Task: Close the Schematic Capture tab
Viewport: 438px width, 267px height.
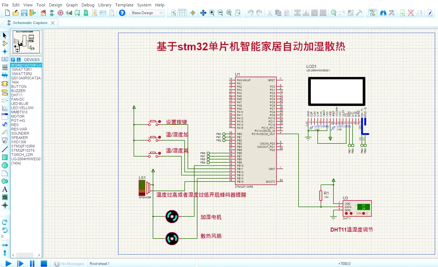Action: (53, 23)
